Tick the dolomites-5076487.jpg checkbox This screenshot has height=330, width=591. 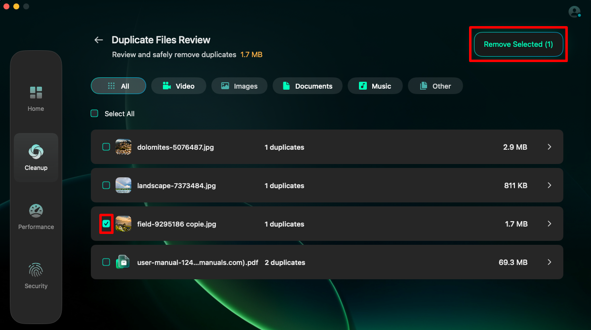tap(106, 147)
